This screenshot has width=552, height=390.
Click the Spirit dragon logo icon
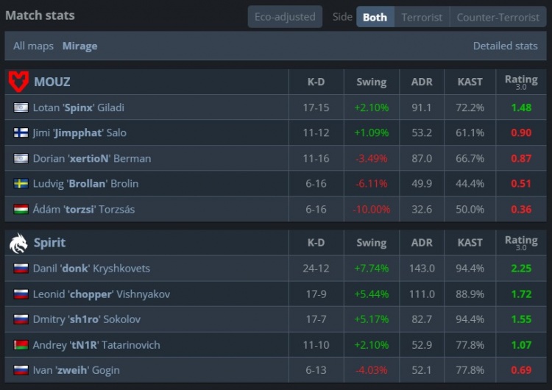tap(18, 242)
